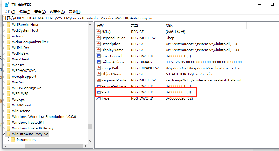Click the Registry Editor app icon in title bar

click(7, 4)
